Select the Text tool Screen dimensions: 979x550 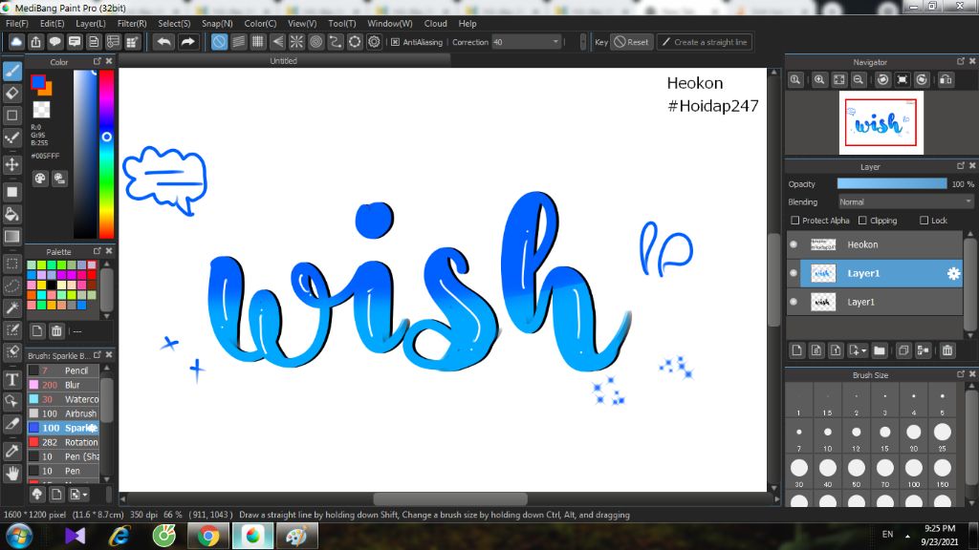coord(11,379)
